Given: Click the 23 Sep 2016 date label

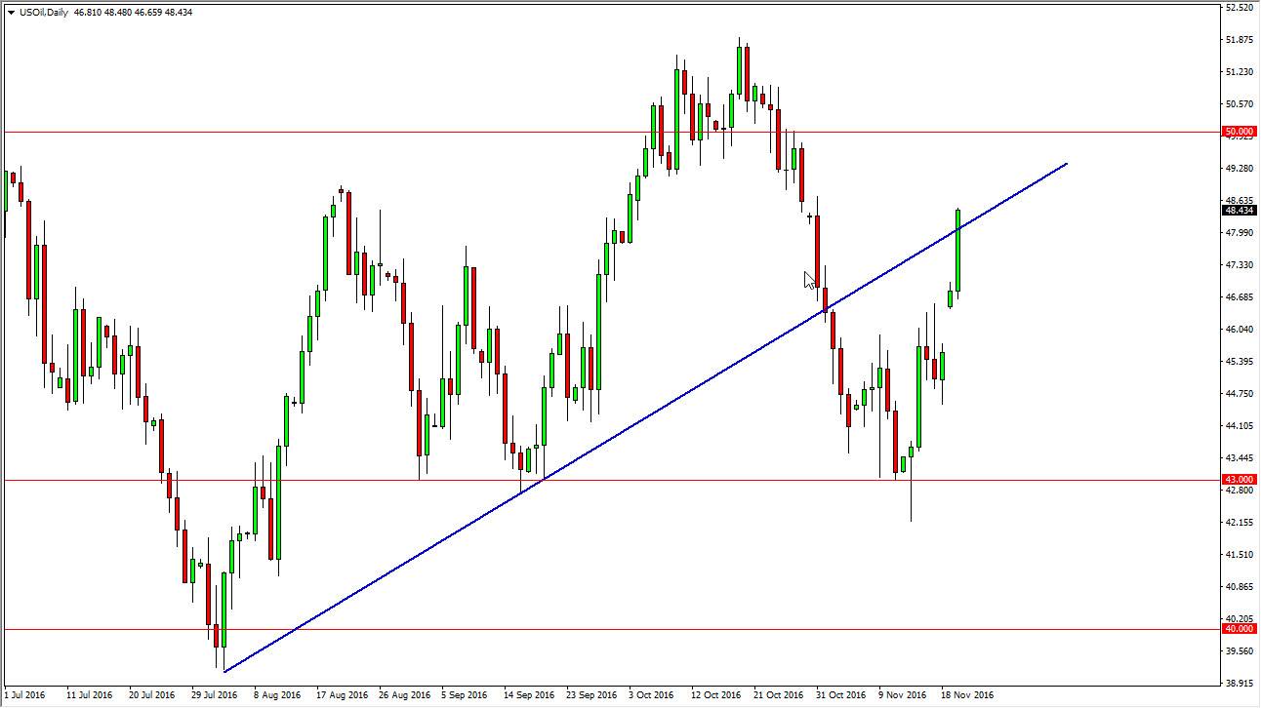Looking at the screenshot, I should pos(592,695).
